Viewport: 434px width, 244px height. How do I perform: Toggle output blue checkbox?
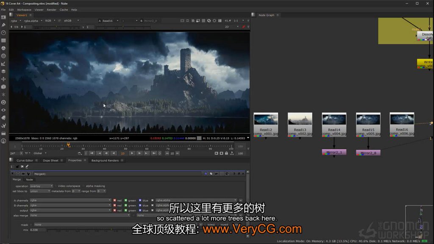[140, 211]
